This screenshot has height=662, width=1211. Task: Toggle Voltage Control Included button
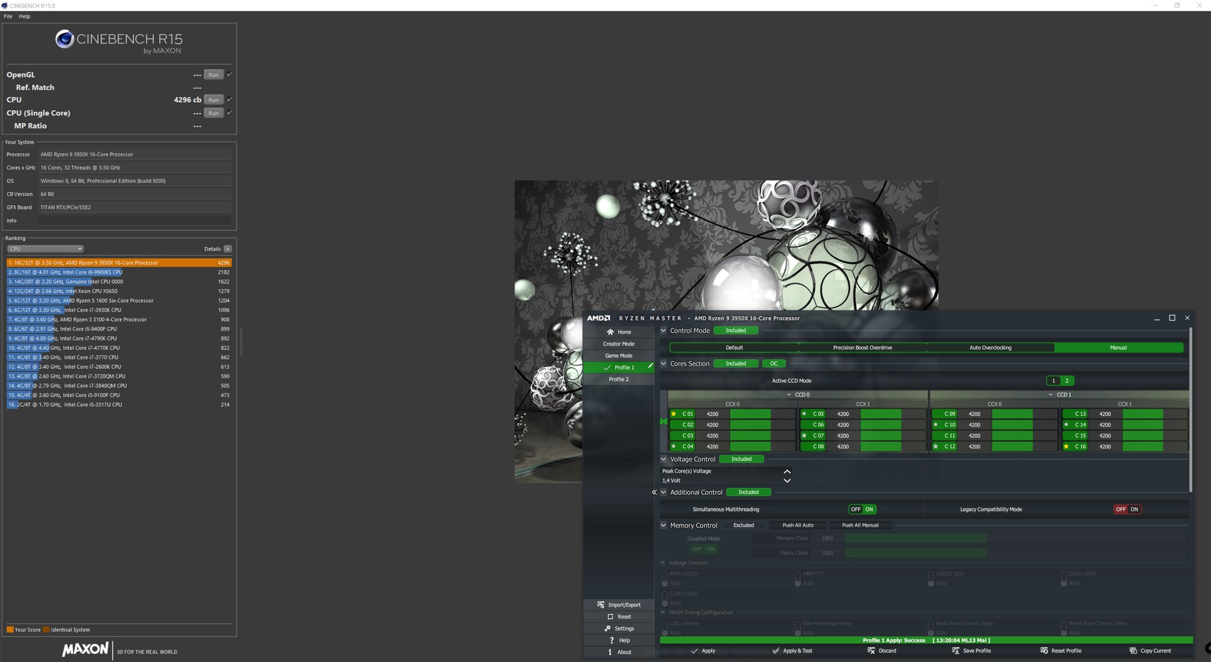(x=741, y=459)
